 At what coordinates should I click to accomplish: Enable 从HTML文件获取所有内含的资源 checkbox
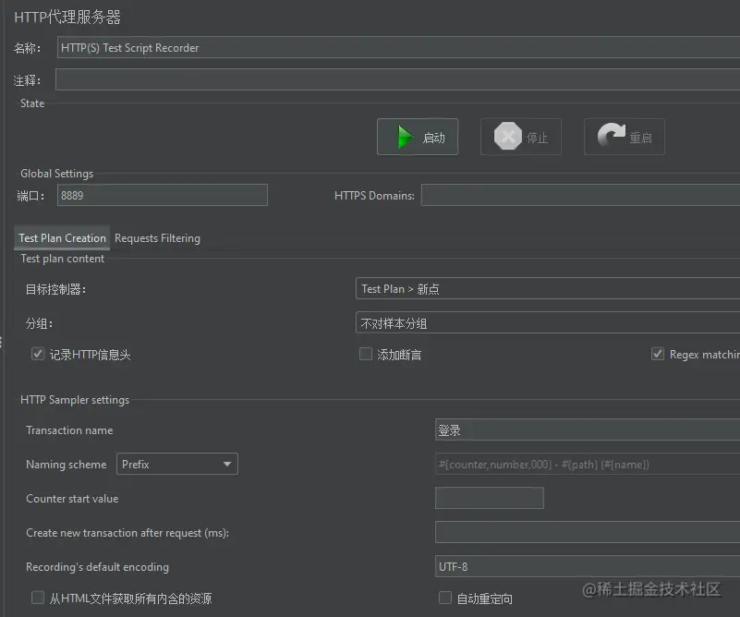point(38,598)
